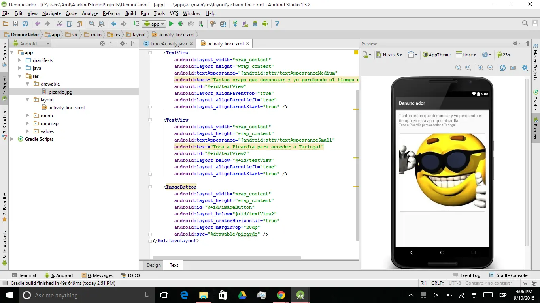Sync project with Gradle files icon
Viewport: 540px width, 303px height.
(235, 24)
